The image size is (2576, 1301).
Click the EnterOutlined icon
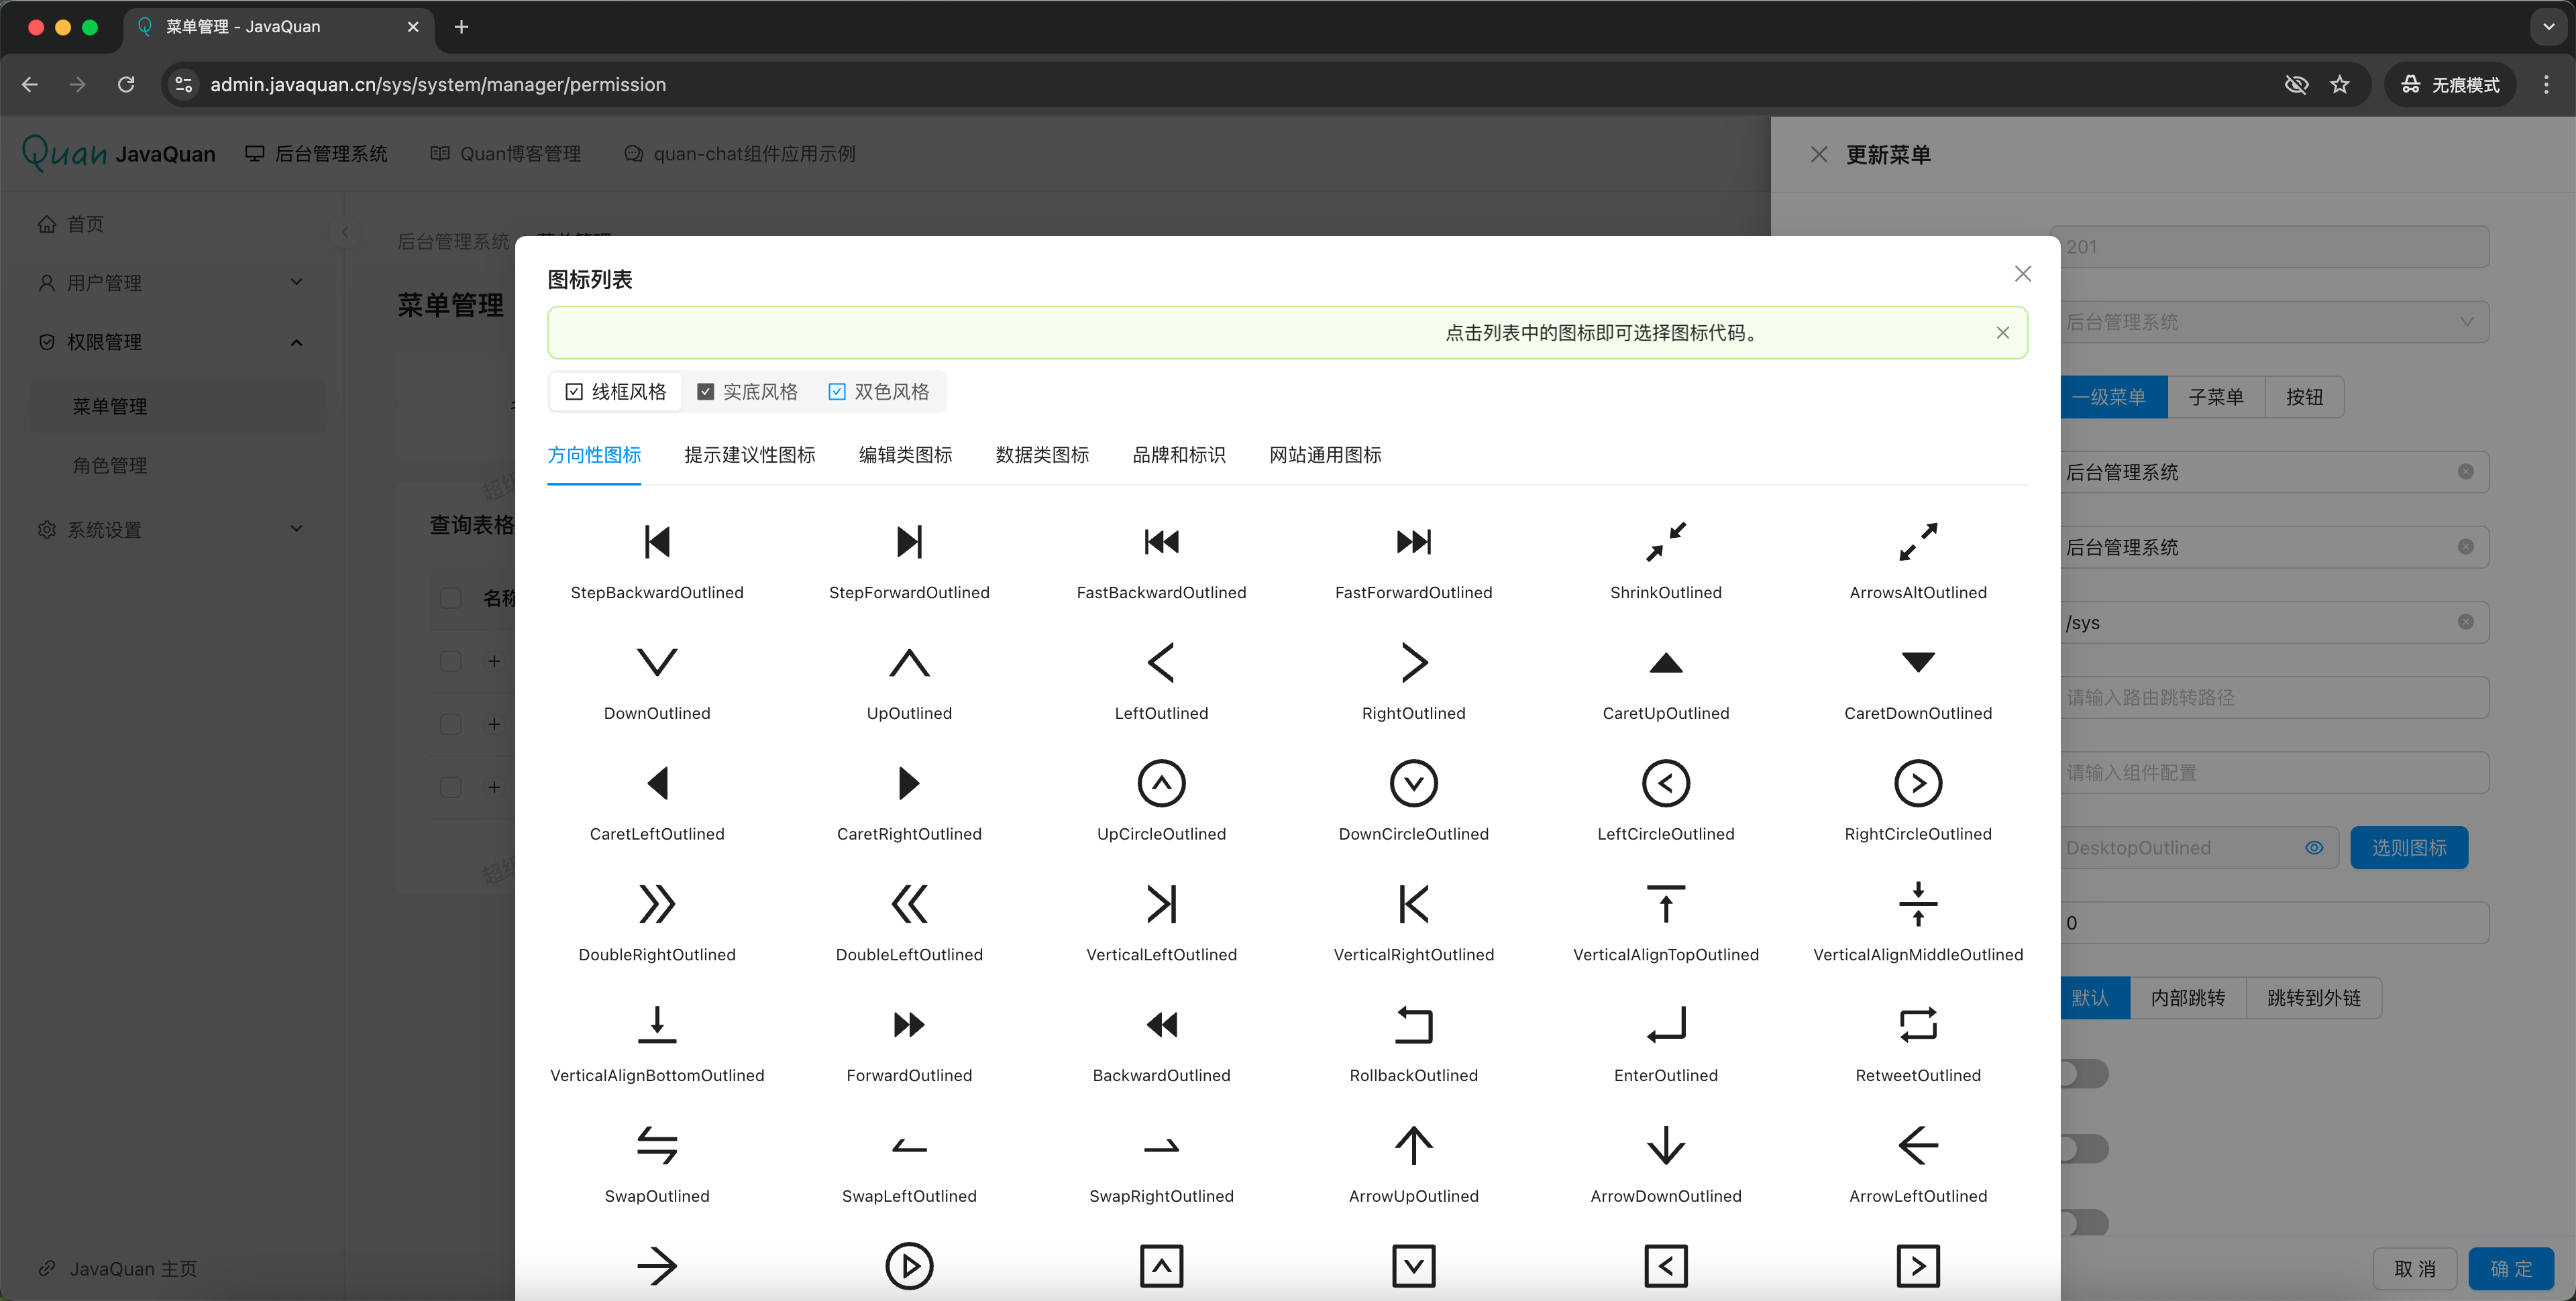[1666, 1025]
